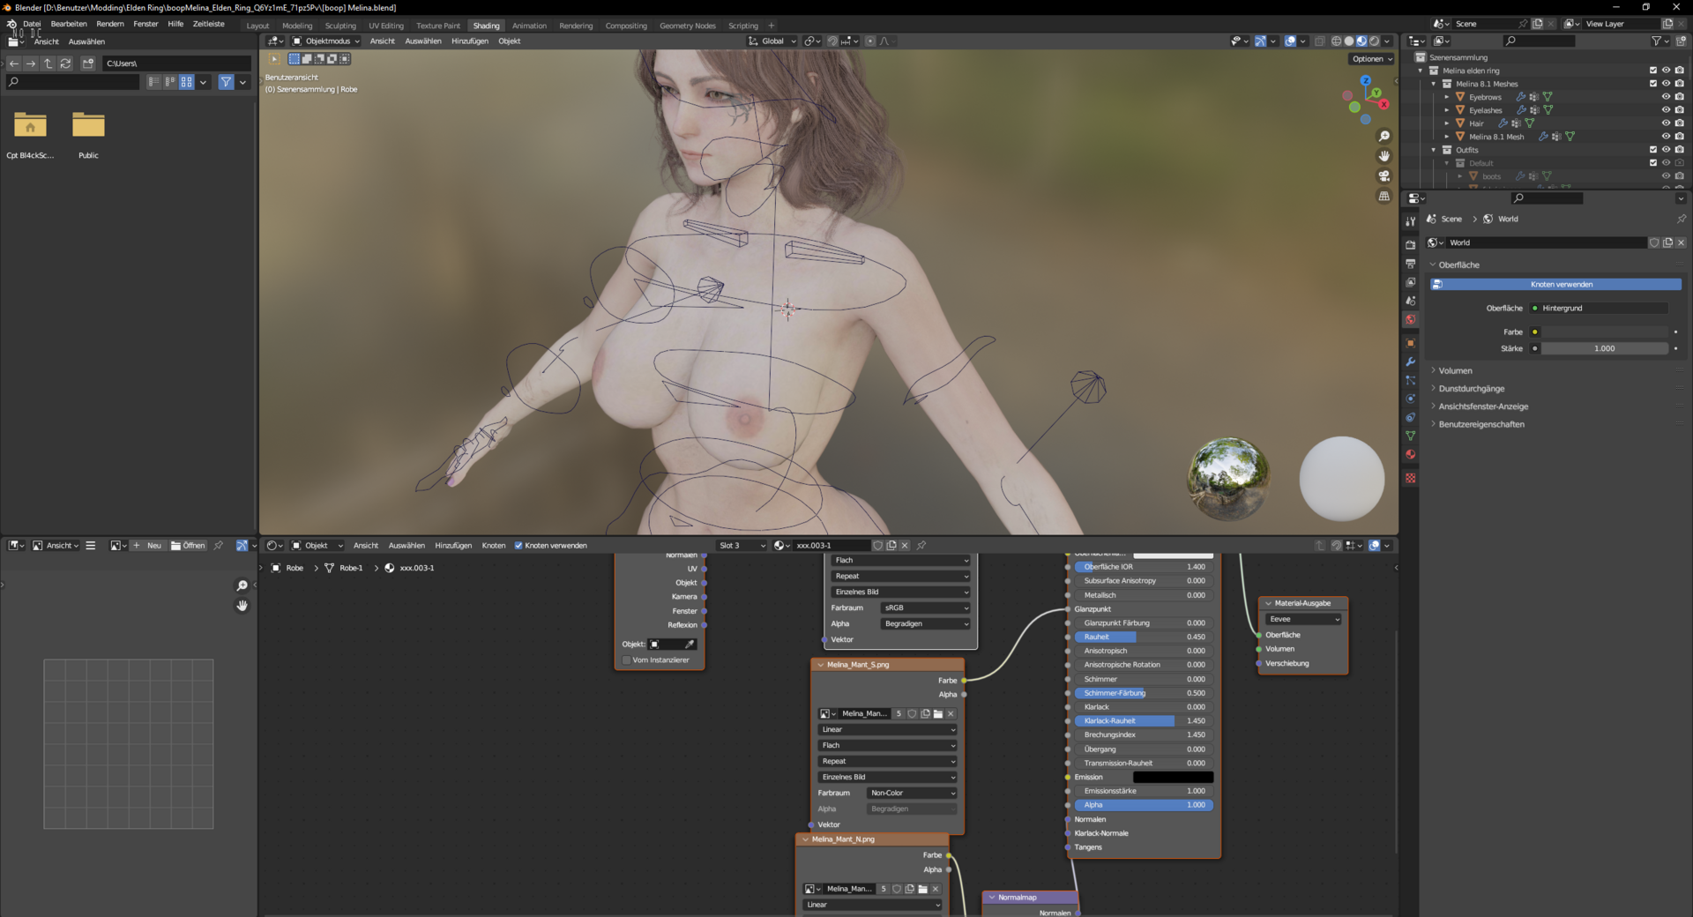
Task: Open the Texture properties tab icon
Action: [x=1410, y=478]
